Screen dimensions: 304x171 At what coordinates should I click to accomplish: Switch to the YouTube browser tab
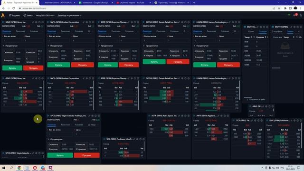click(133, 3)
